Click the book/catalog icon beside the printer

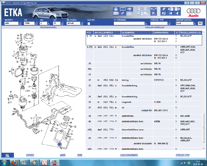pos(123,9)
